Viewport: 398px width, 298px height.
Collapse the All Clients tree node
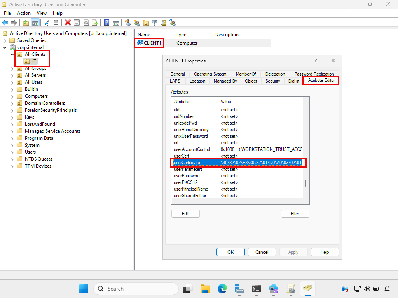pyautogui.click(x=12, y=54)
